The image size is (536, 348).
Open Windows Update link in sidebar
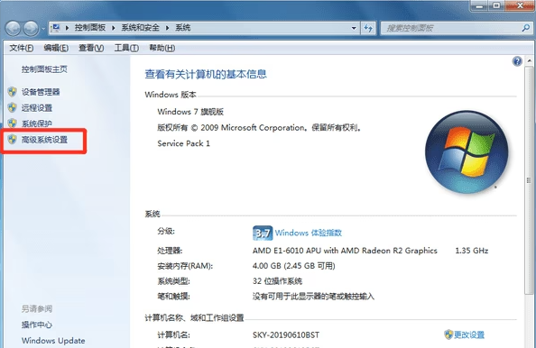[53, 341]
